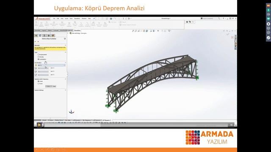This screenshot has width=271, height=152.
Task: Open the Tools menu
Action: [x=71, y=19]
